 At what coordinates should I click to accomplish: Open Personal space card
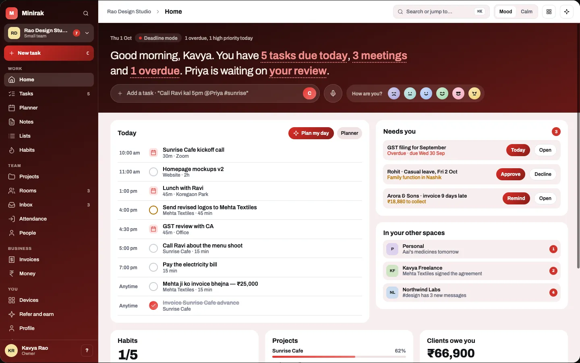click(472, 249)
